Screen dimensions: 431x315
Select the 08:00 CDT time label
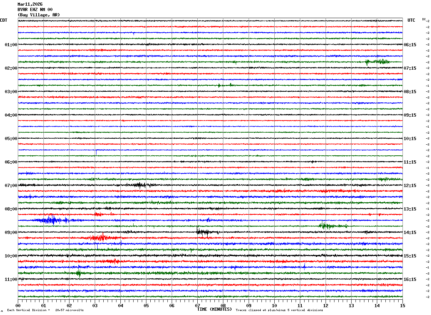(x=11, y=209)
